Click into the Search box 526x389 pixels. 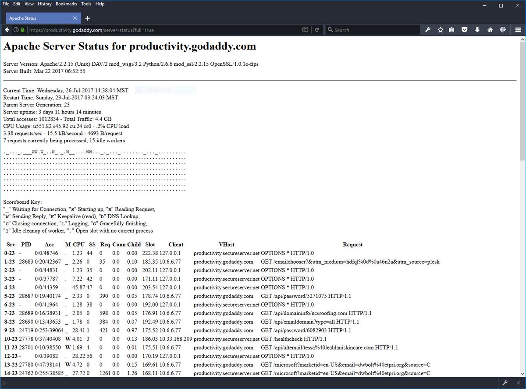tap(373, 30)
